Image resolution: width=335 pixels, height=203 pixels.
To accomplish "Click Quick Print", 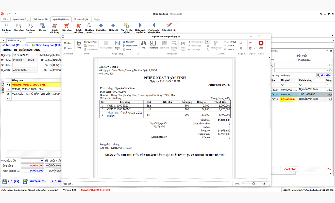I will click(90, 42).
